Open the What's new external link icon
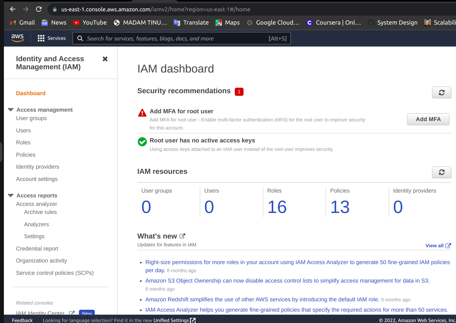 click(182, 236)
